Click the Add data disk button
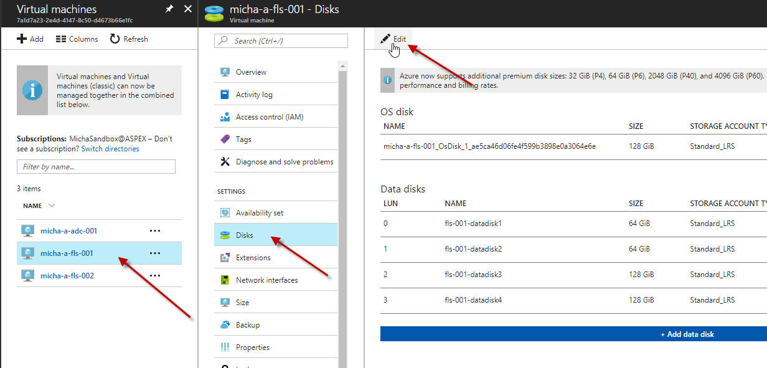The height and width of the screenshot is (368, 767). [573, 334]
